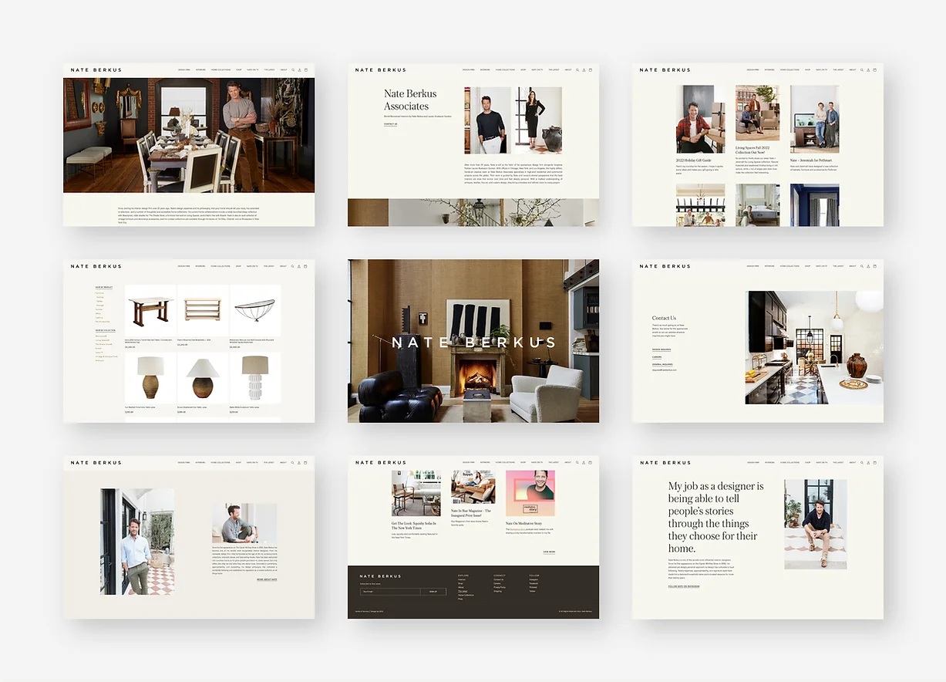946x682 pixels.
Task: Open cart icon on page with dark footer
Action: coord(591,463)
